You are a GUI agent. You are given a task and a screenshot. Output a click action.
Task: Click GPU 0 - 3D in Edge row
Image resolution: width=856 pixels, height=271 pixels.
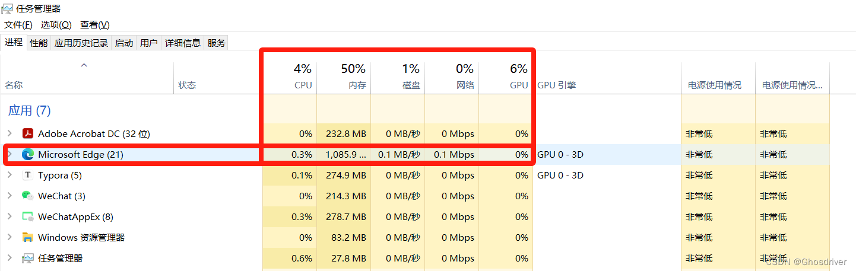point(560,154)
